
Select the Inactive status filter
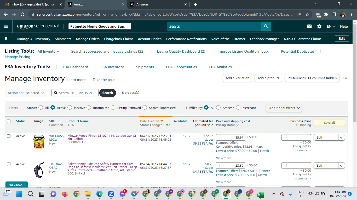pyautogui.click(x=70, y=108)
